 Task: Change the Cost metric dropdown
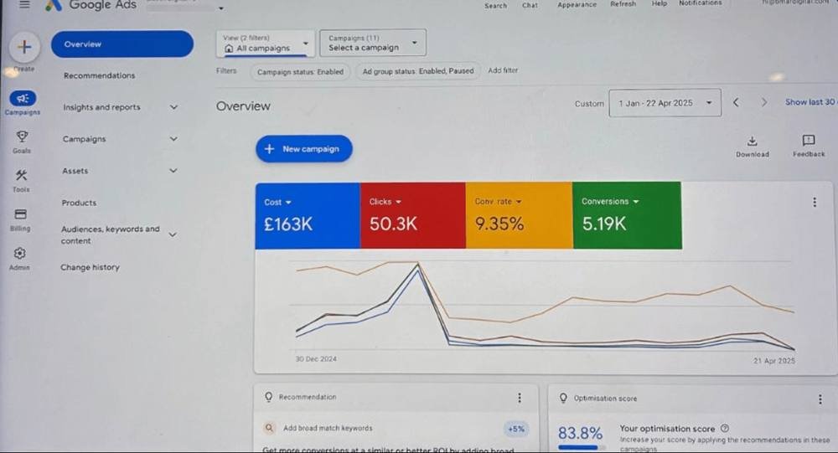(x=277, y=203)
